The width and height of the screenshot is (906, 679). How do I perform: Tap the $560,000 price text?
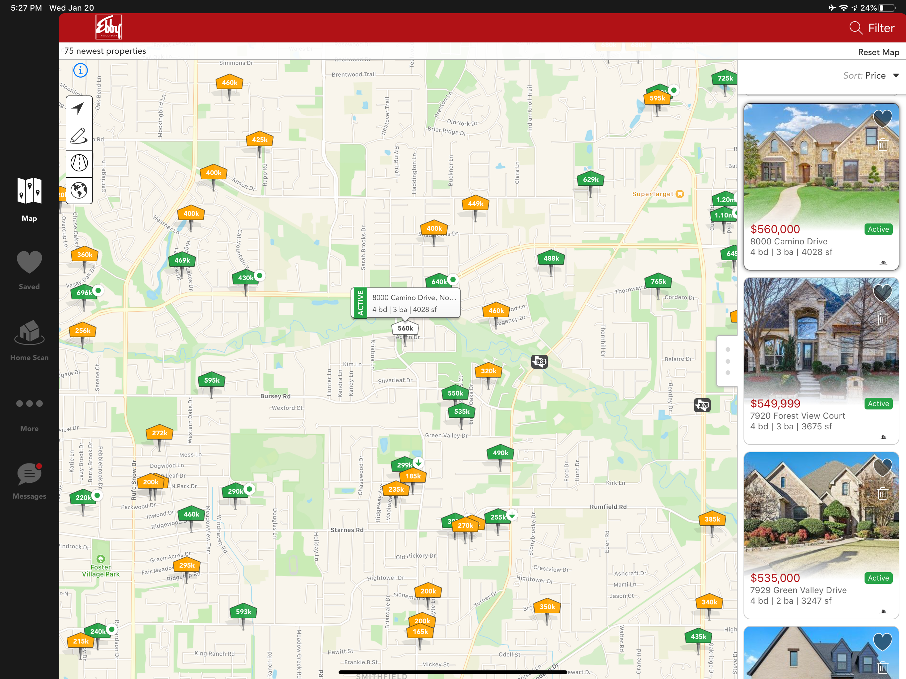point(775,229)
